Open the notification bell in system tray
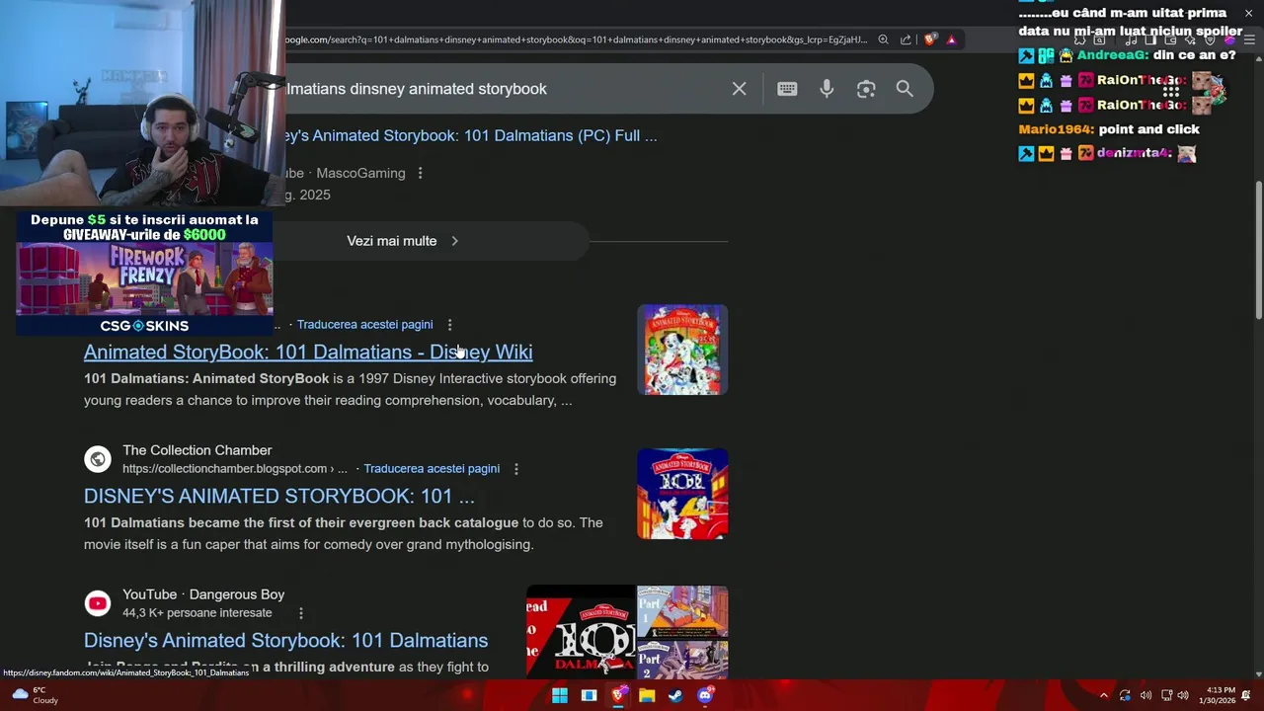This screenshot has height=711, width=1264. (1246, 695)
